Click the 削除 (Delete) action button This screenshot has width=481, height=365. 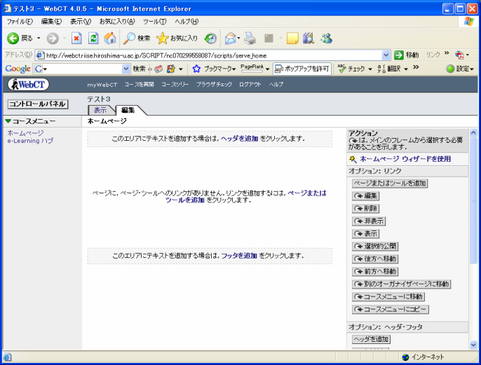(x=366, y=208)
